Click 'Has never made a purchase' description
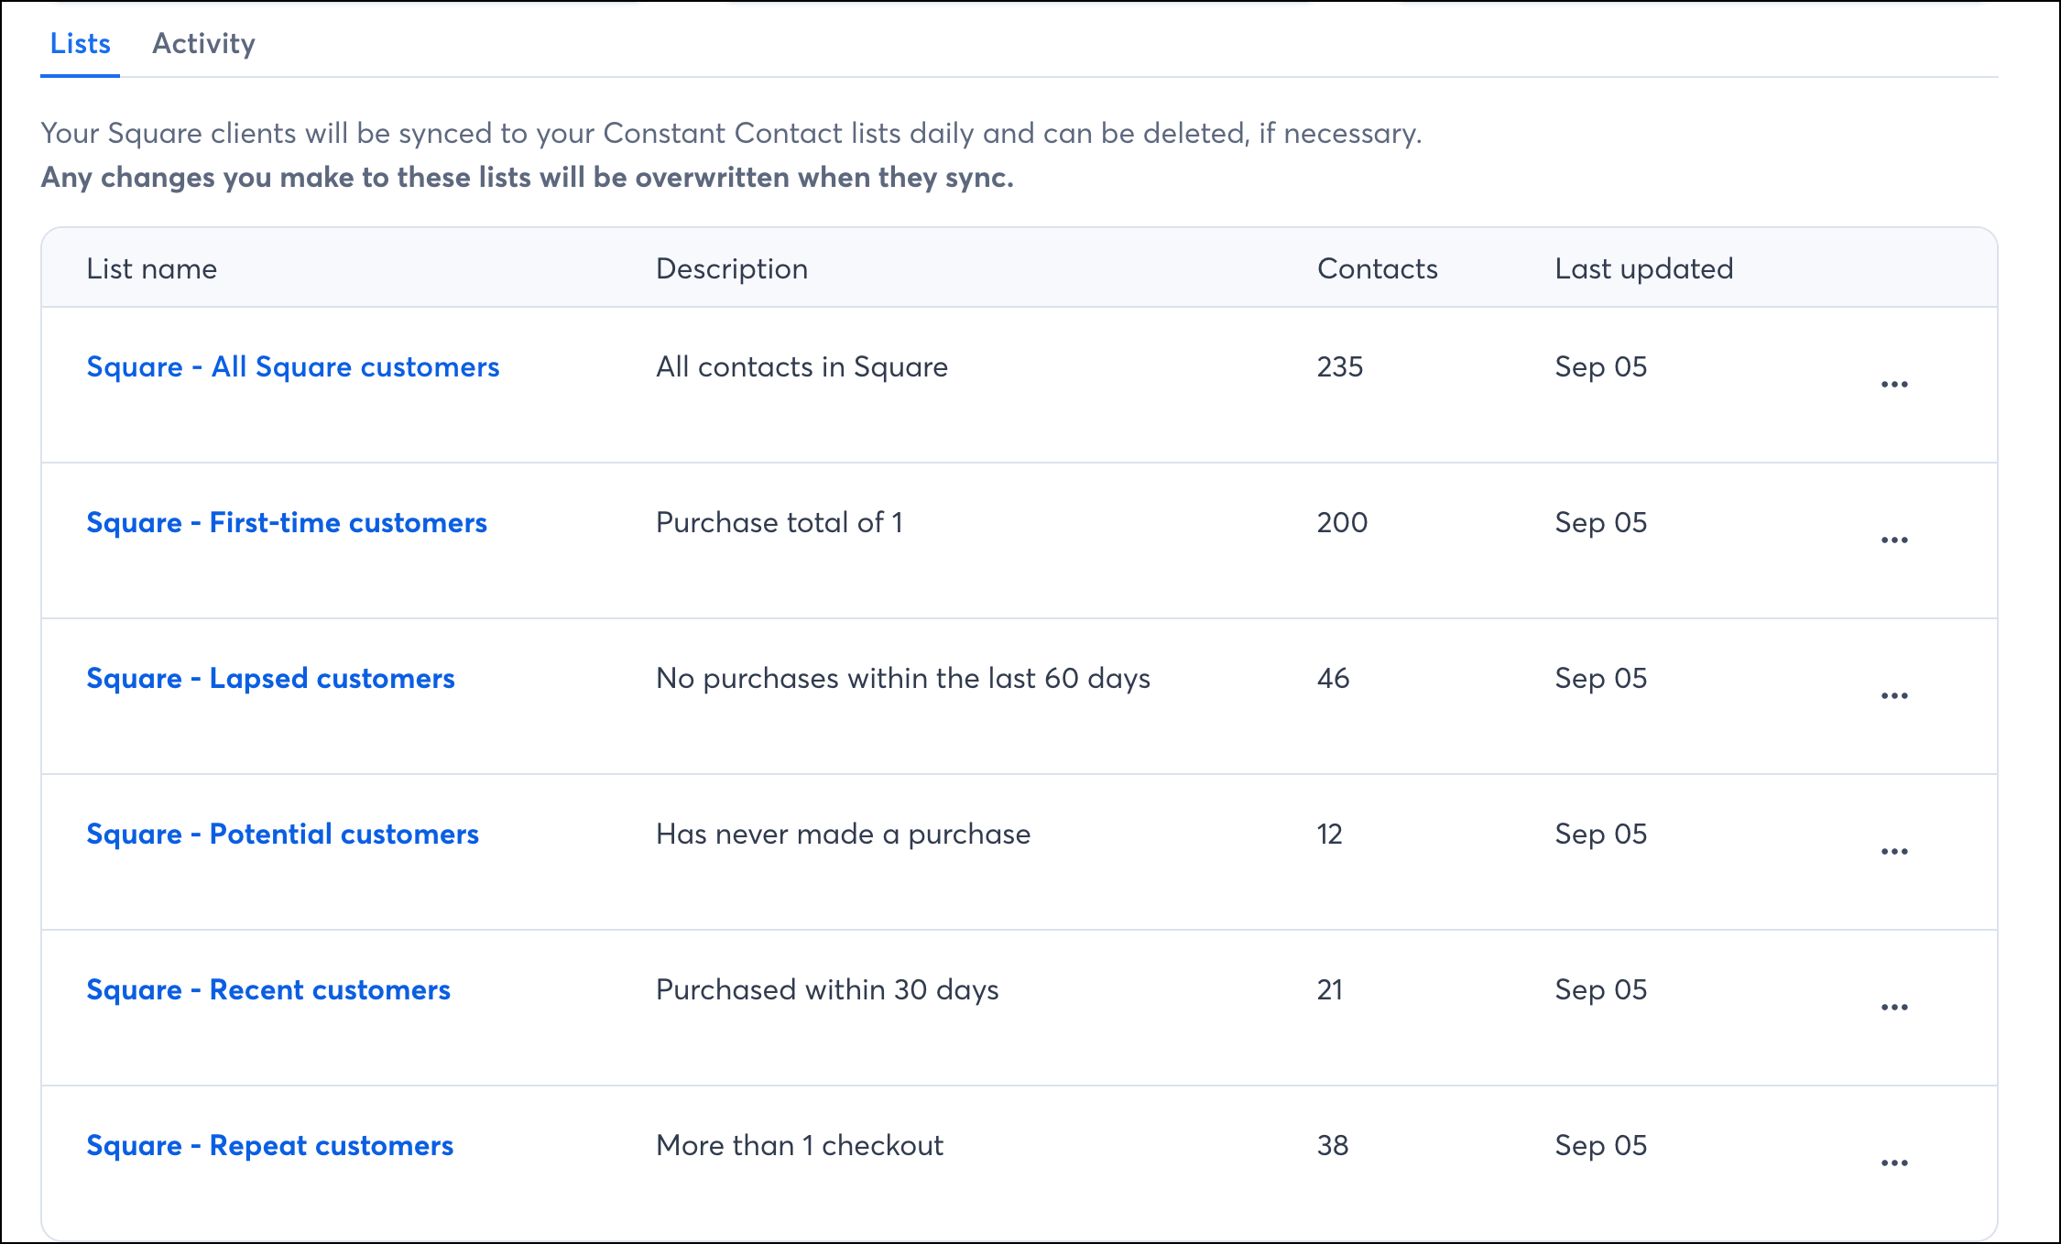2061x1244 pixels. [x=843, y=834]
